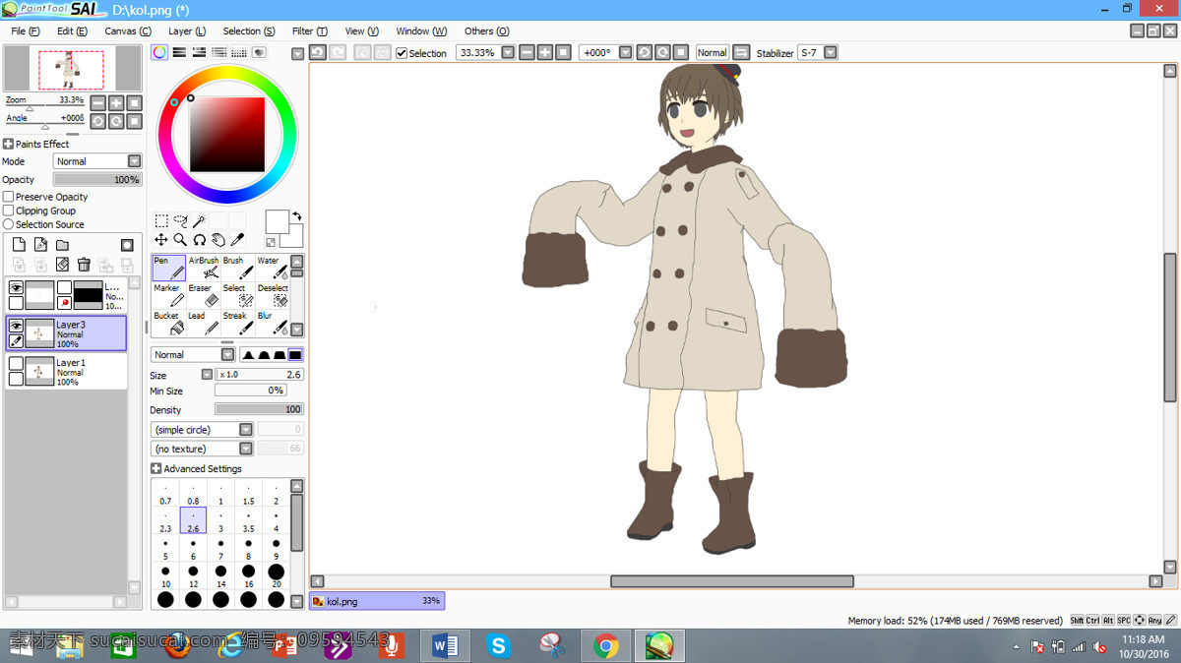
Task: Open the Window menu
Action: (x=421, y=30)
